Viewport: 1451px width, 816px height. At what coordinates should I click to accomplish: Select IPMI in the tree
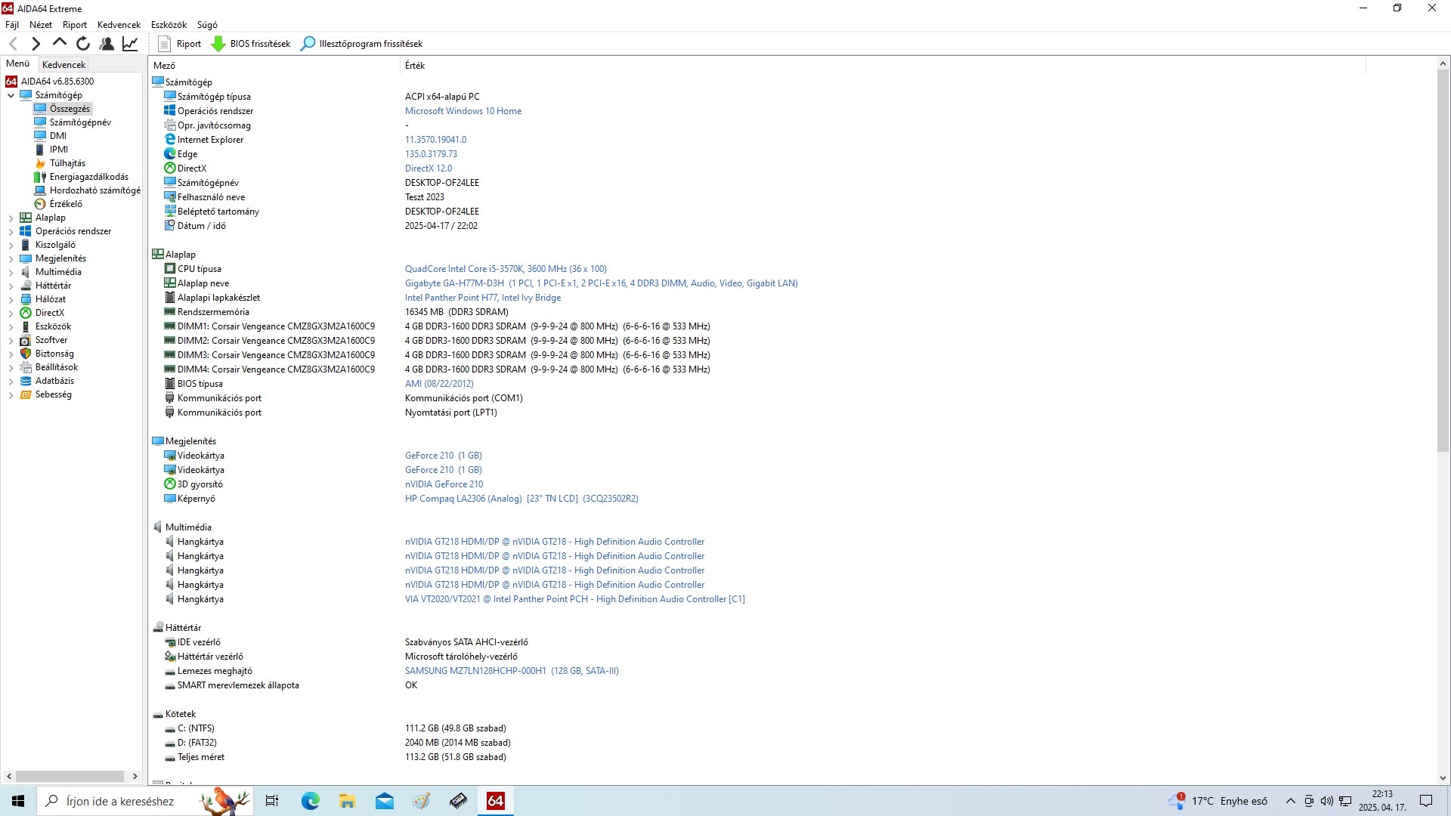59,150
